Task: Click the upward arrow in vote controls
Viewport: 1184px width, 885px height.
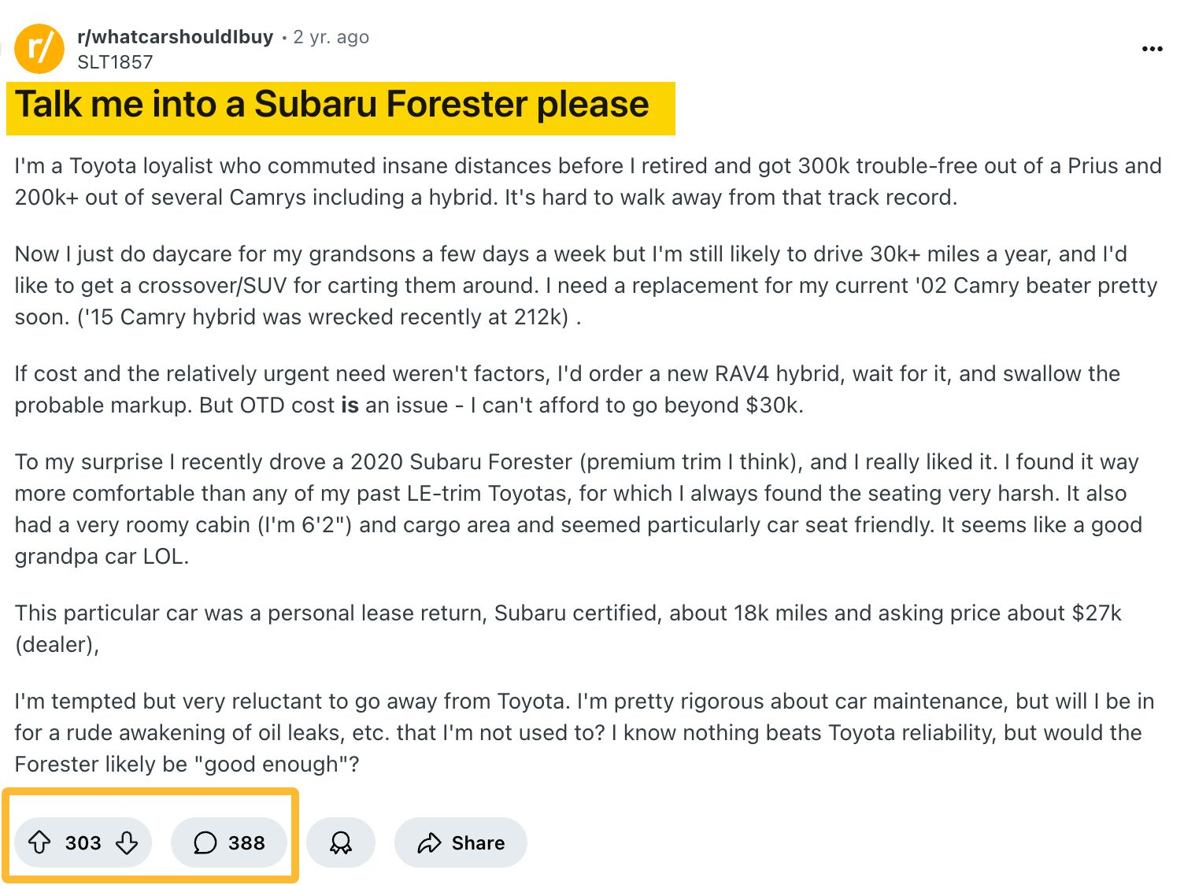Action: [x=40, y=842]
